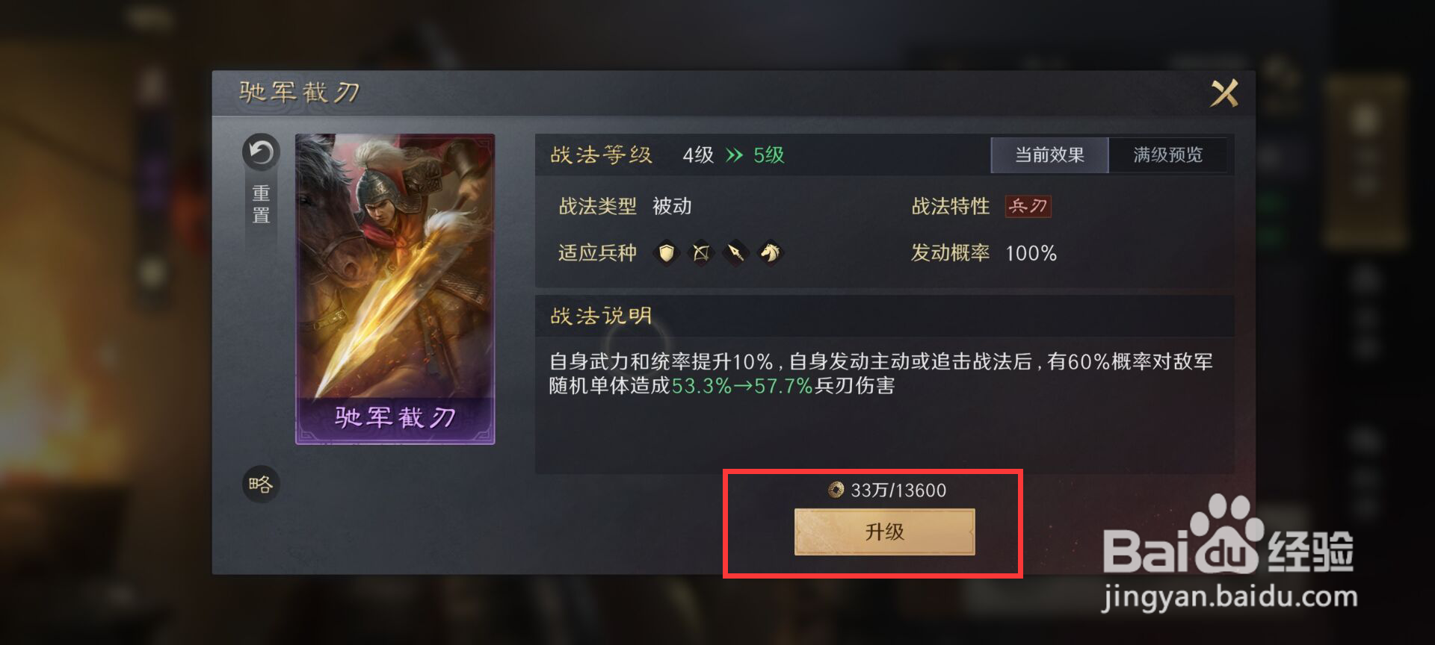Switch to 满级预览 tab
Screen dimensions: 1435x645
(x=1167, y=155)
